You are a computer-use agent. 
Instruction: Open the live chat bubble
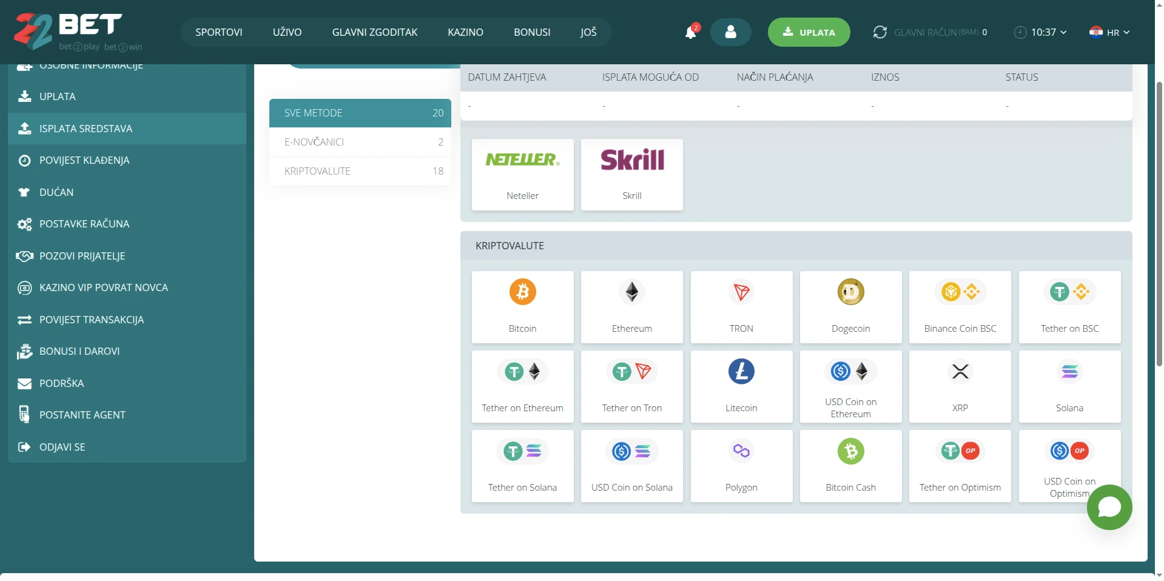[x=1109, y=507]
